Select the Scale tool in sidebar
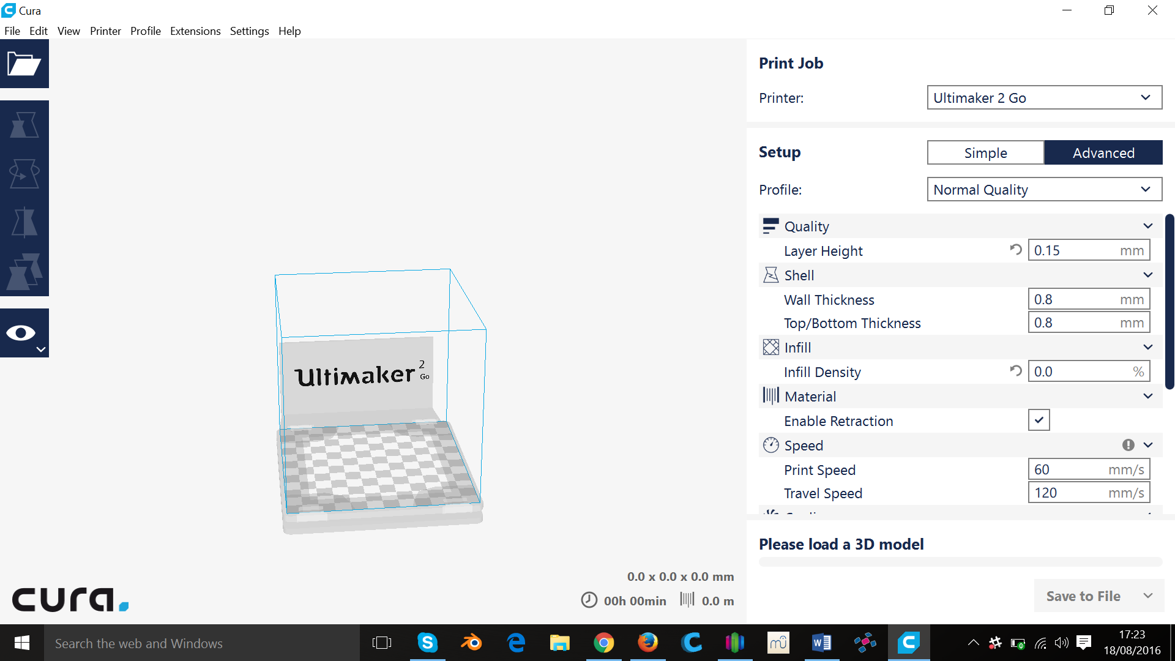 (24, 125)
